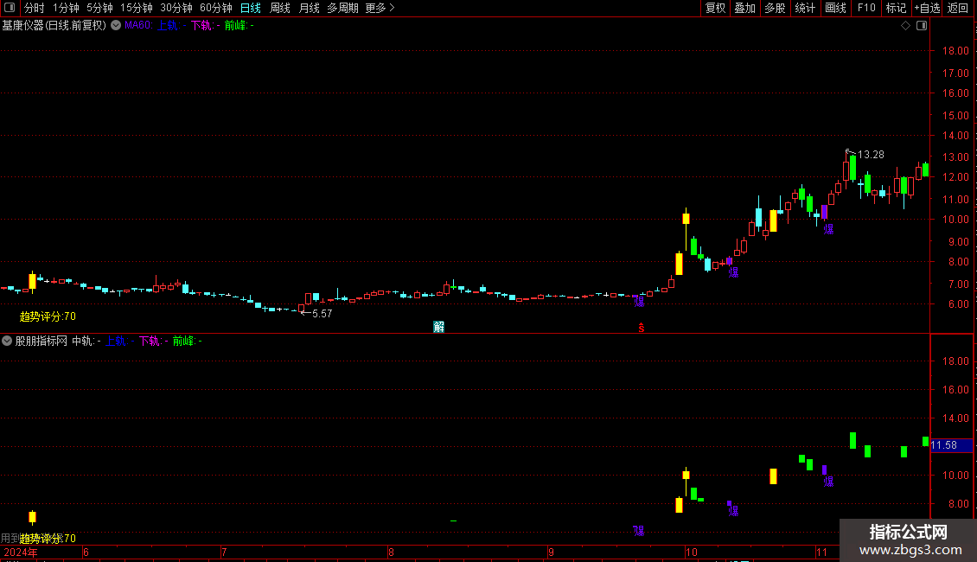Click the 5.57 low price label
Screen dimensions: 977x562
tap(322, 313)
